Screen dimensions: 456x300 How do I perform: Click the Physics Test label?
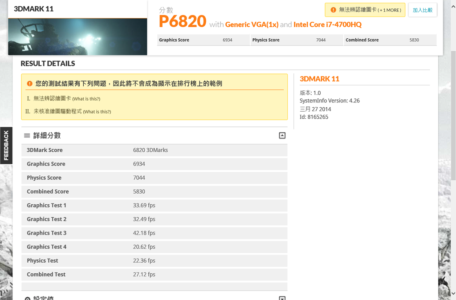pyautogui.click(x=42, y=260)
